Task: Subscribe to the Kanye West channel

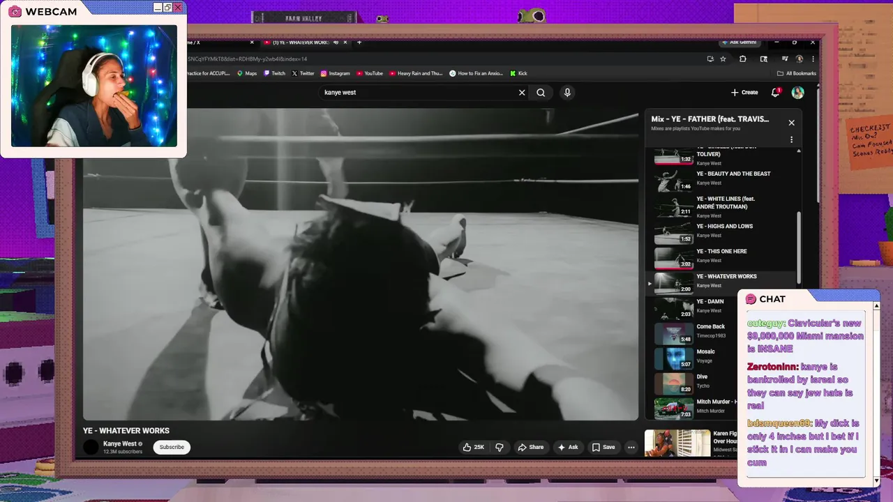Action: pyautogui.click(x=172, y=447)
